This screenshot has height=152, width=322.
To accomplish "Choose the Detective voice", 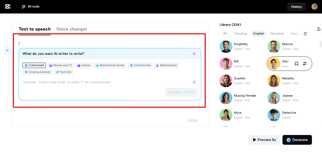I will (290, 115).
